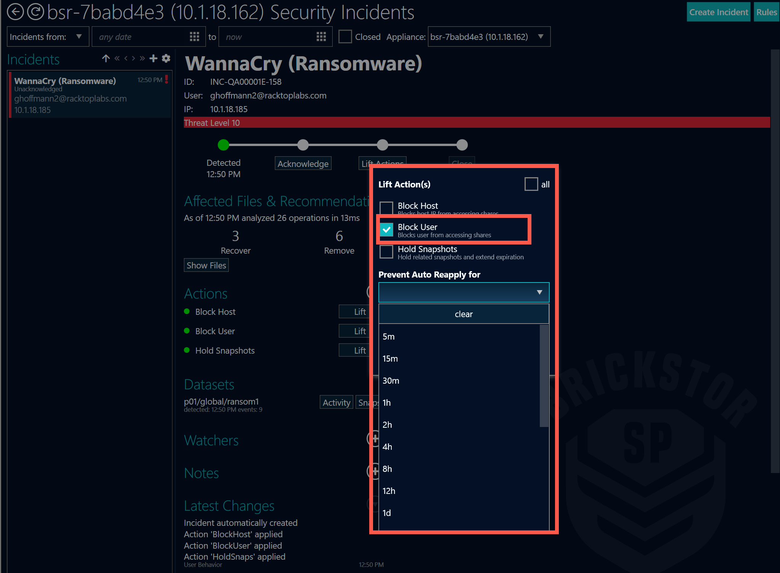Open the from-date calendar grid picker
The height and width of the screenshot is (573, 780).
coord(195,37)
